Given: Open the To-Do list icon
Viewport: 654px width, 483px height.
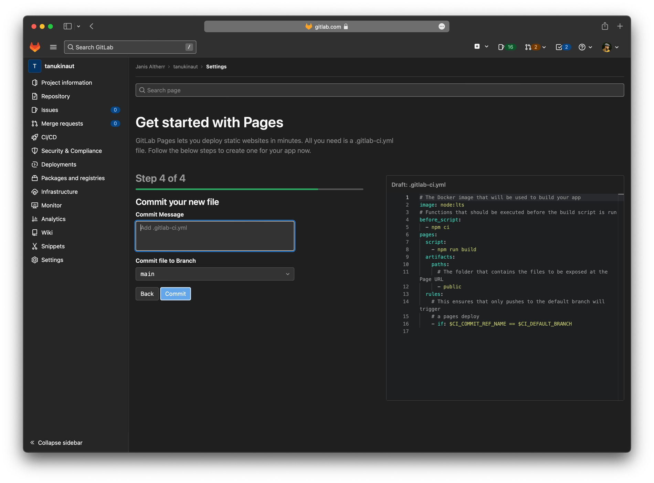Looking at the screenshot, I should [562, 47].
